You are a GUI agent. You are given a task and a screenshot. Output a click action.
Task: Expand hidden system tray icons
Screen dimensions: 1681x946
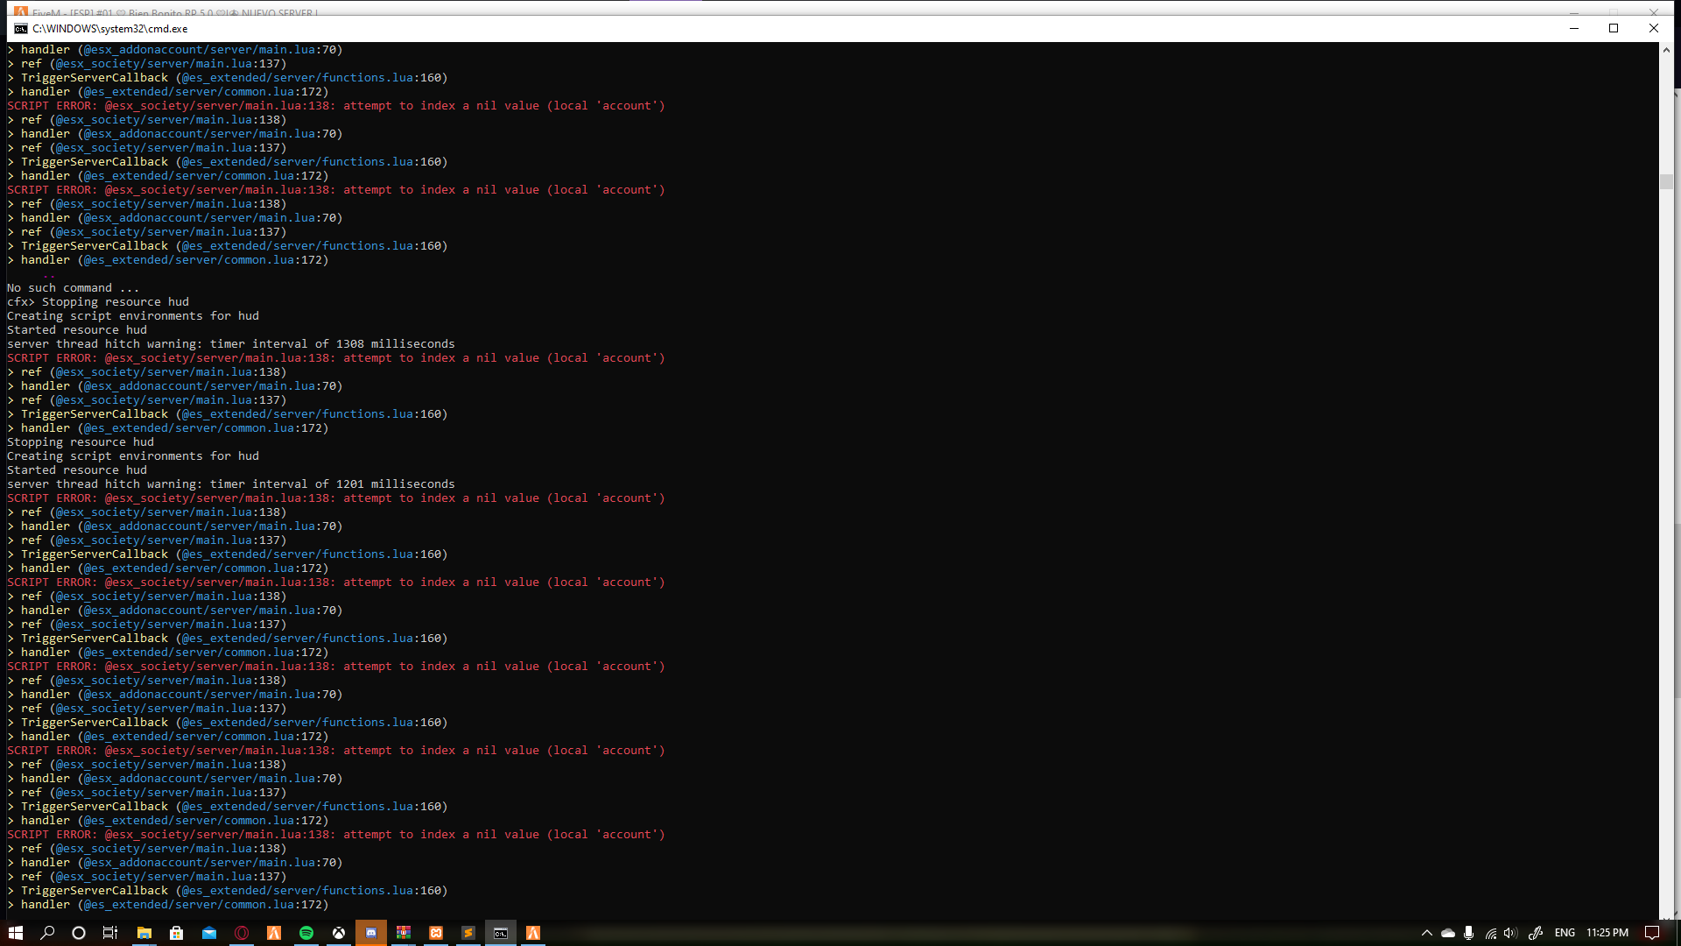(x=1426, y=933)
